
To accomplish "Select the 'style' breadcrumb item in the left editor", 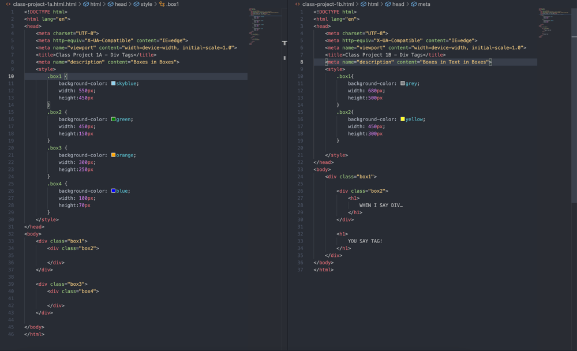I will 147,4.
